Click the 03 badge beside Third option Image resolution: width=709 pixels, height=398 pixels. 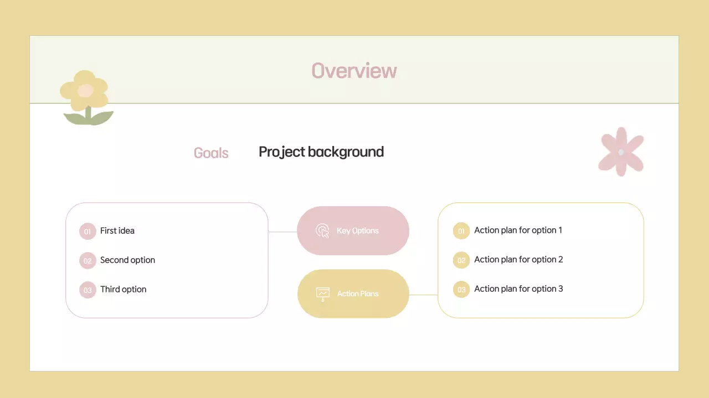click(x=88, y=290)
